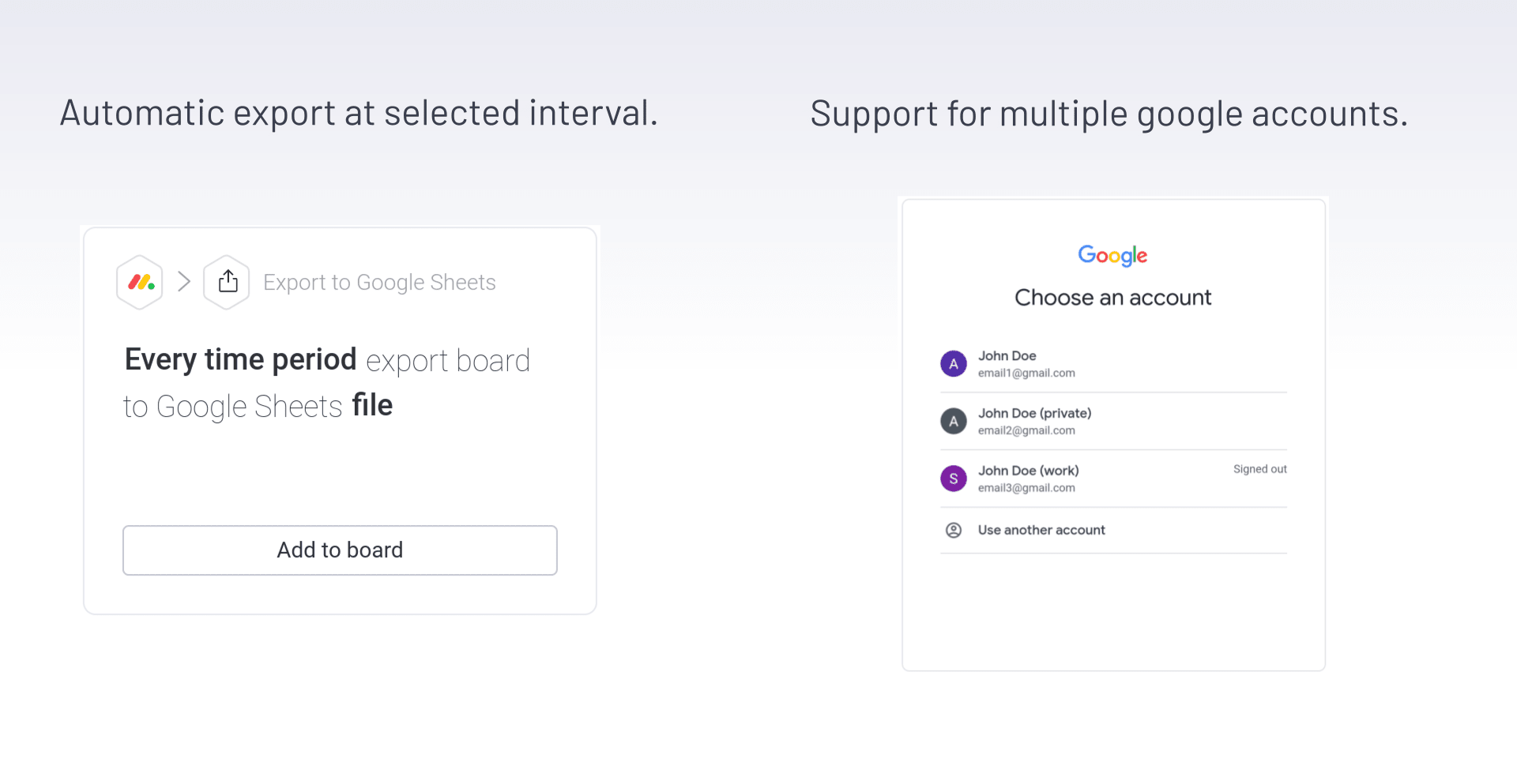Click the Add to board button
Image resolution: width=1517 pixels, height=758 pixels.
340,550
